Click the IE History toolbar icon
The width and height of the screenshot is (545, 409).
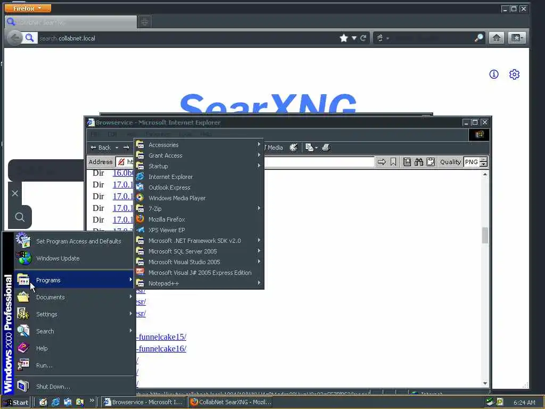[294, 148]
